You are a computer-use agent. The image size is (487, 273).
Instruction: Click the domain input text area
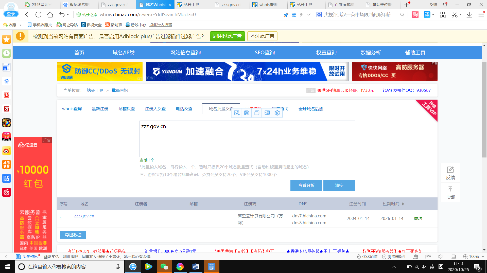pos(247,139)
